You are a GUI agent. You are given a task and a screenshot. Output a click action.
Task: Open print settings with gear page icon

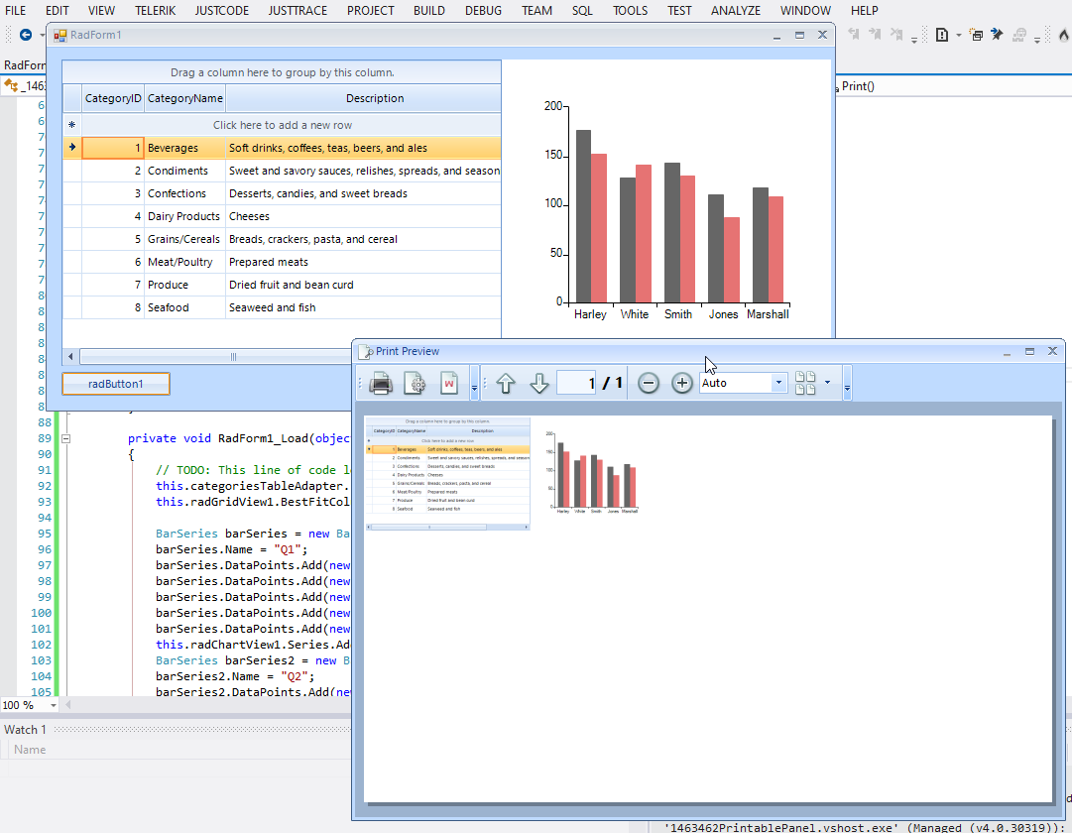416,383
